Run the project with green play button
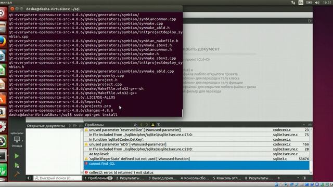 pos(17,156)
